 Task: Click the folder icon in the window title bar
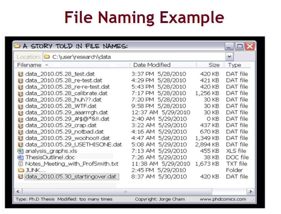[x=17, y=46]
